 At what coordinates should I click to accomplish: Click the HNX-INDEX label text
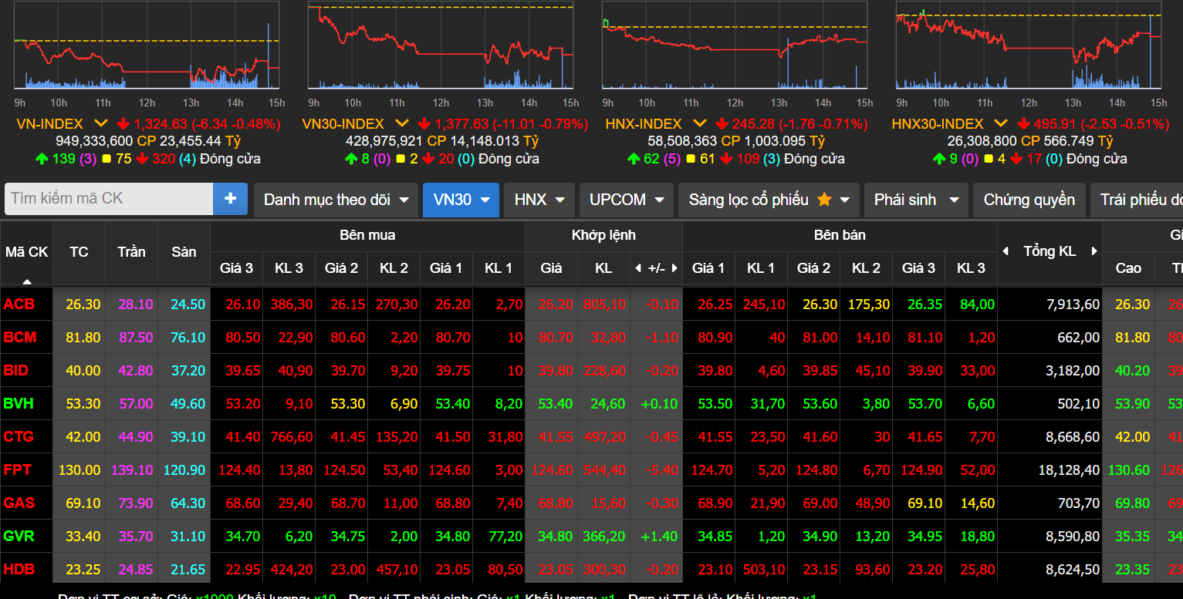coord(644,123)
